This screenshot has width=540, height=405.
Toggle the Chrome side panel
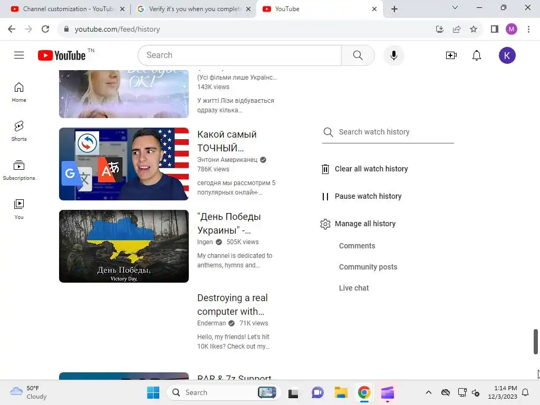tap(495, 30)
